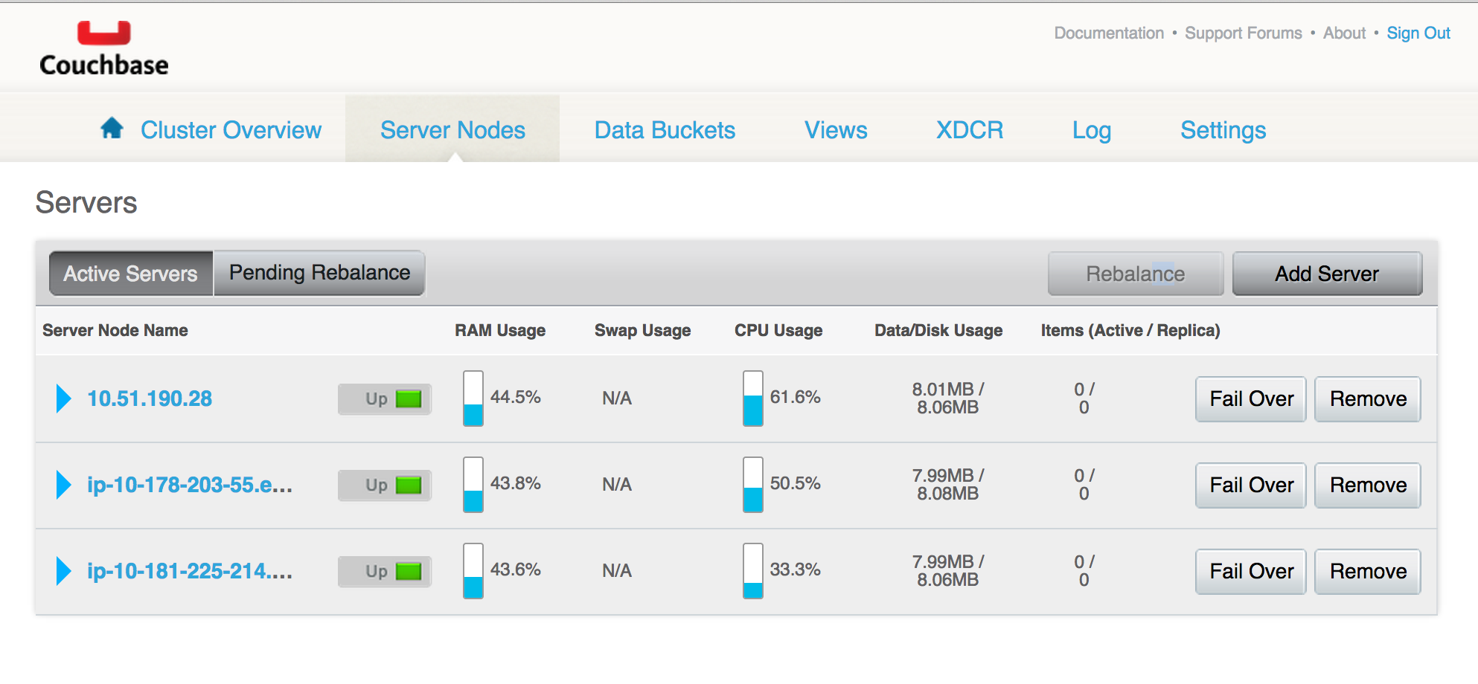Click the CPU usage gauge showing 33.3%
This screenshot has height=684, width=1478.
tap(752, 571)
